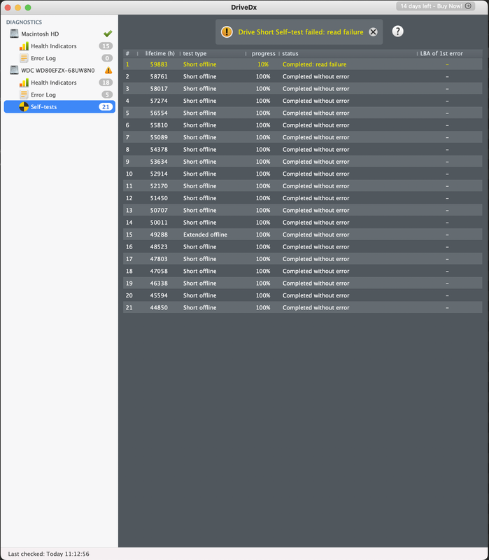
Task: Select the row with lifetime 57274
Action: 303,101
